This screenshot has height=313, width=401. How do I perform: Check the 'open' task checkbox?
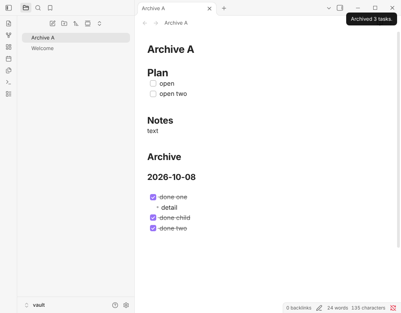click(153, 84)
